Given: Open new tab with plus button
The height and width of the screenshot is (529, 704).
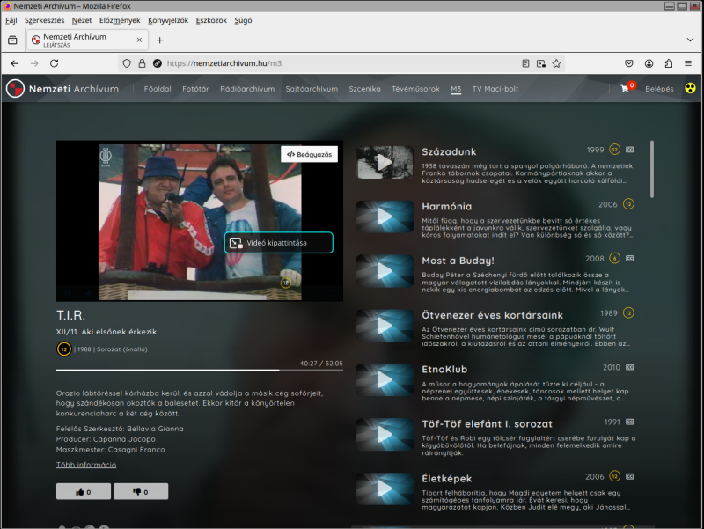Looking at the screenshot, I should 160,40.
